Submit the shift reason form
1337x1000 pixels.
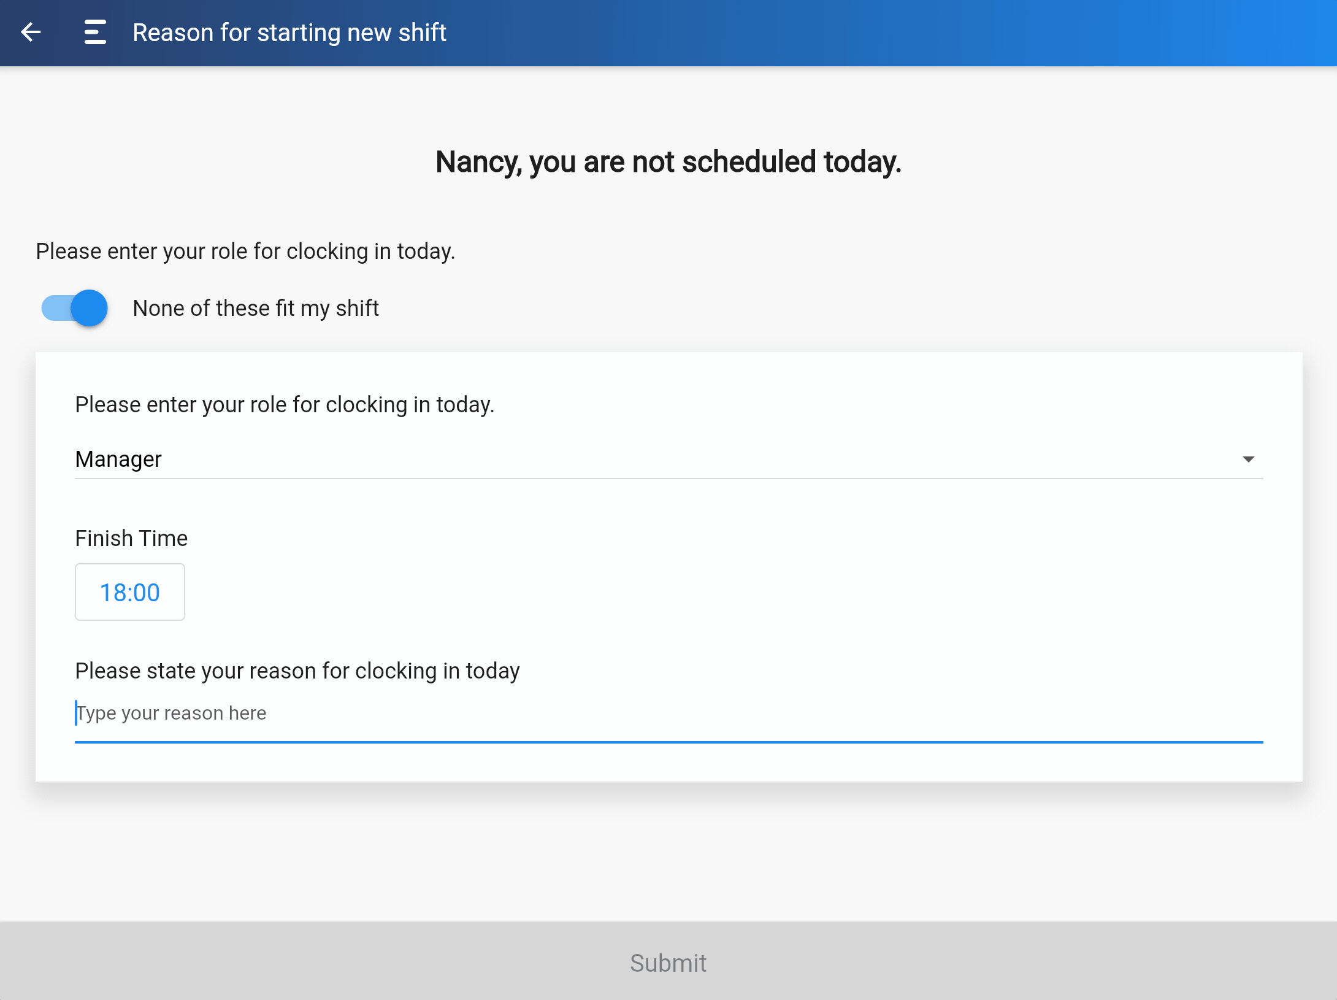(668, 961)
